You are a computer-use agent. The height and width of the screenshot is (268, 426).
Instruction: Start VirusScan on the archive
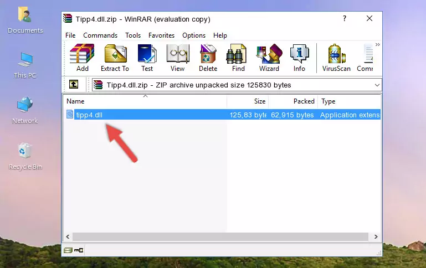336,58
